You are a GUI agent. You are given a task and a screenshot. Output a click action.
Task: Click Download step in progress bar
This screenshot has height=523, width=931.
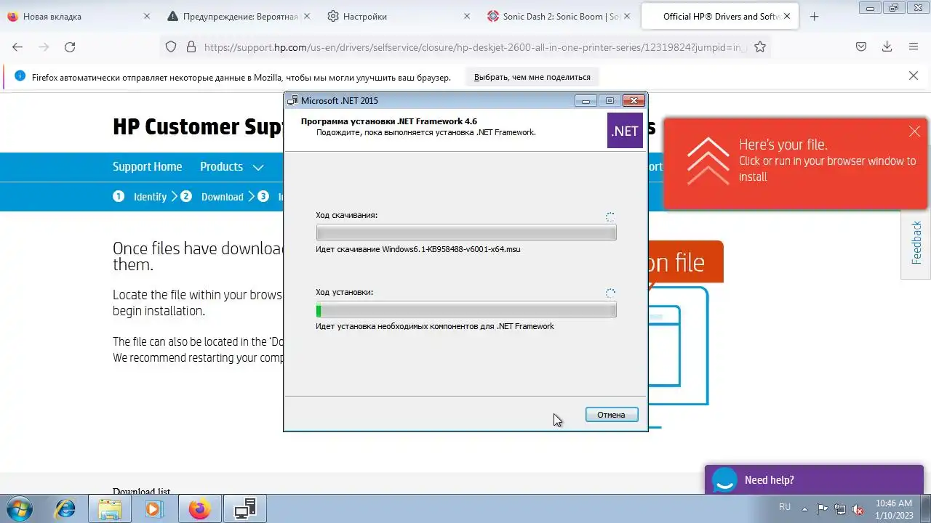(212, 196)
